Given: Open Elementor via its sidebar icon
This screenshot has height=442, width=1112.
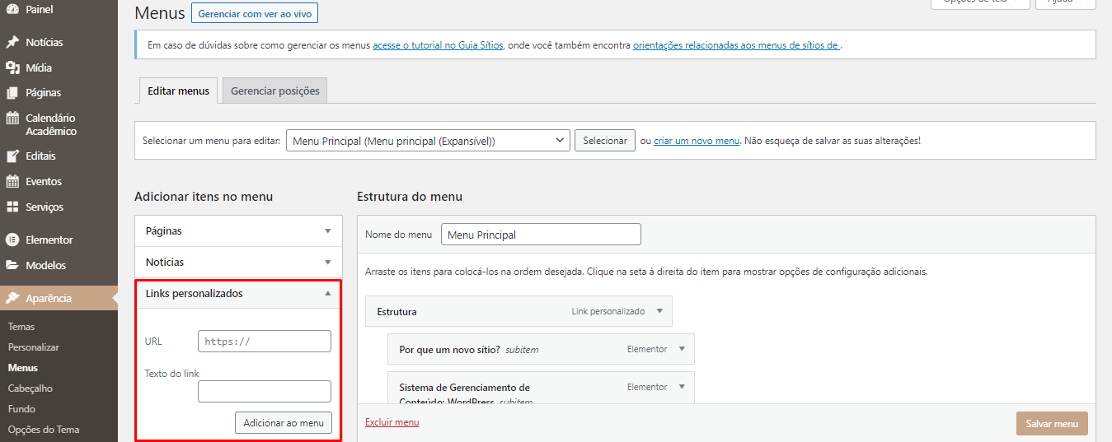Looking at the screenshot, I should pyautogui.click(x=12, y=240).
